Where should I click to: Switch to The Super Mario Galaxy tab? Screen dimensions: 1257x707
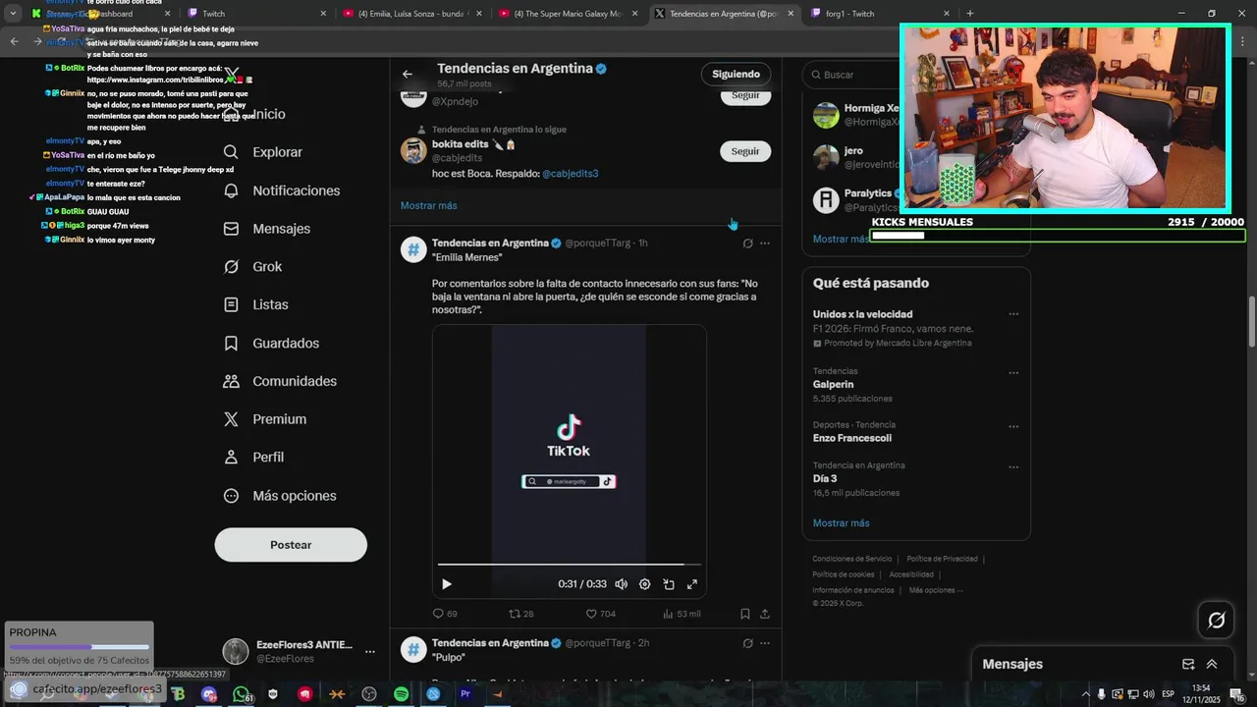(568, 14)
